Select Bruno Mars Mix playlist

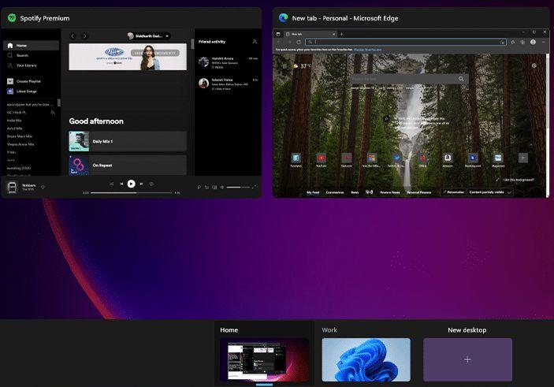[x=20, y=136]
